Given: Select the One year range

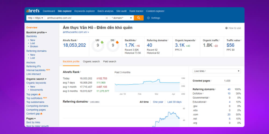Looking at the screenshot, I should (158, 102).
